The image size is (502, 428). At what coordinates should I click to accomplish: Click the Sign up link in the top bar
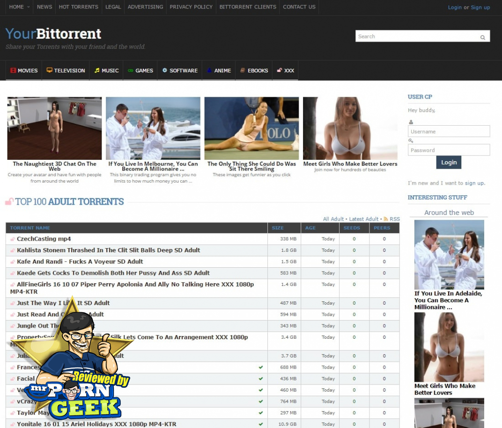pos(480,7)
